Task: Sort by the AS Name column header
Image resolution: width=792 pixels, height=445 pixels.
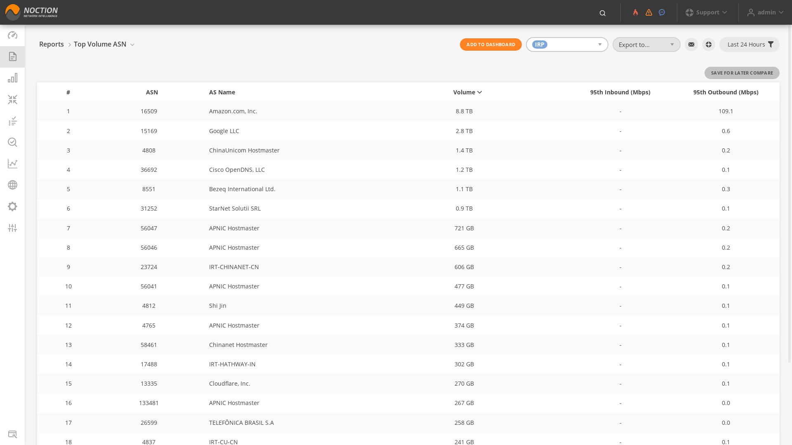Action: [222, 92]
